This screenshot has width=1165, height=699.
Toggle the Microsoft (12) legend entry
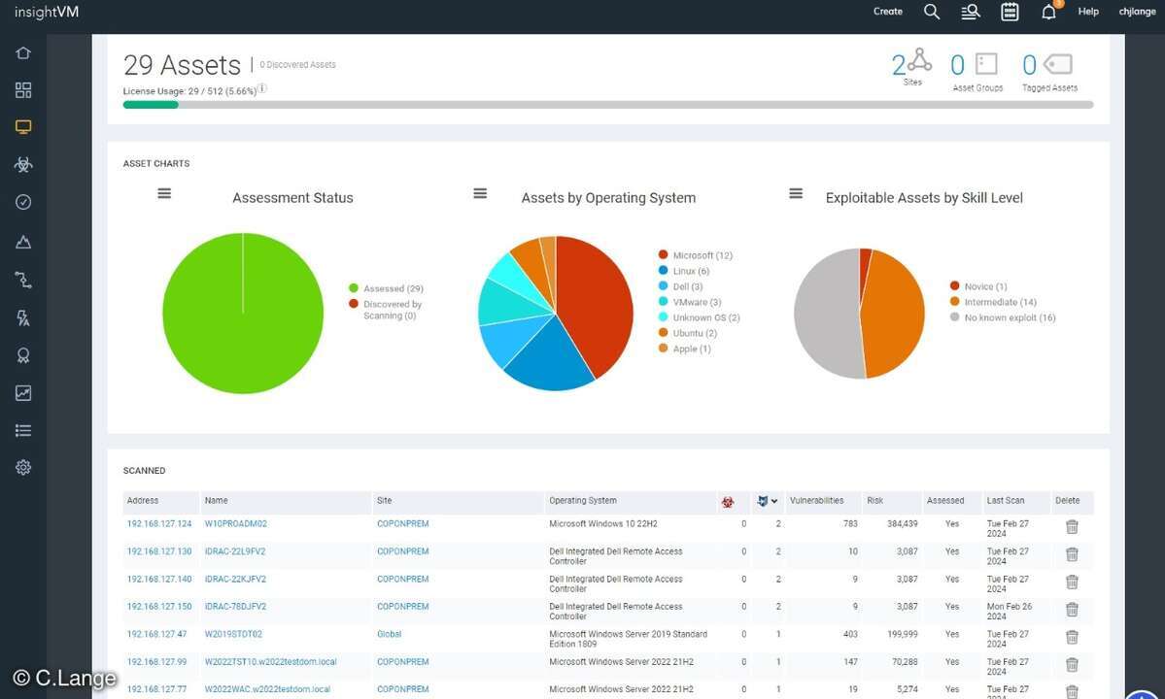pyautogui.click(x=702, y=255)
